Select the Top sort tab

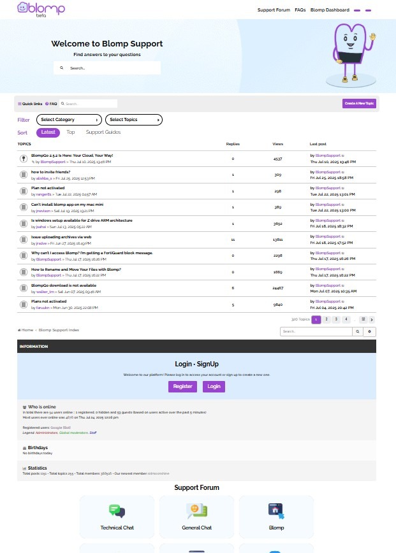[71, 132]
